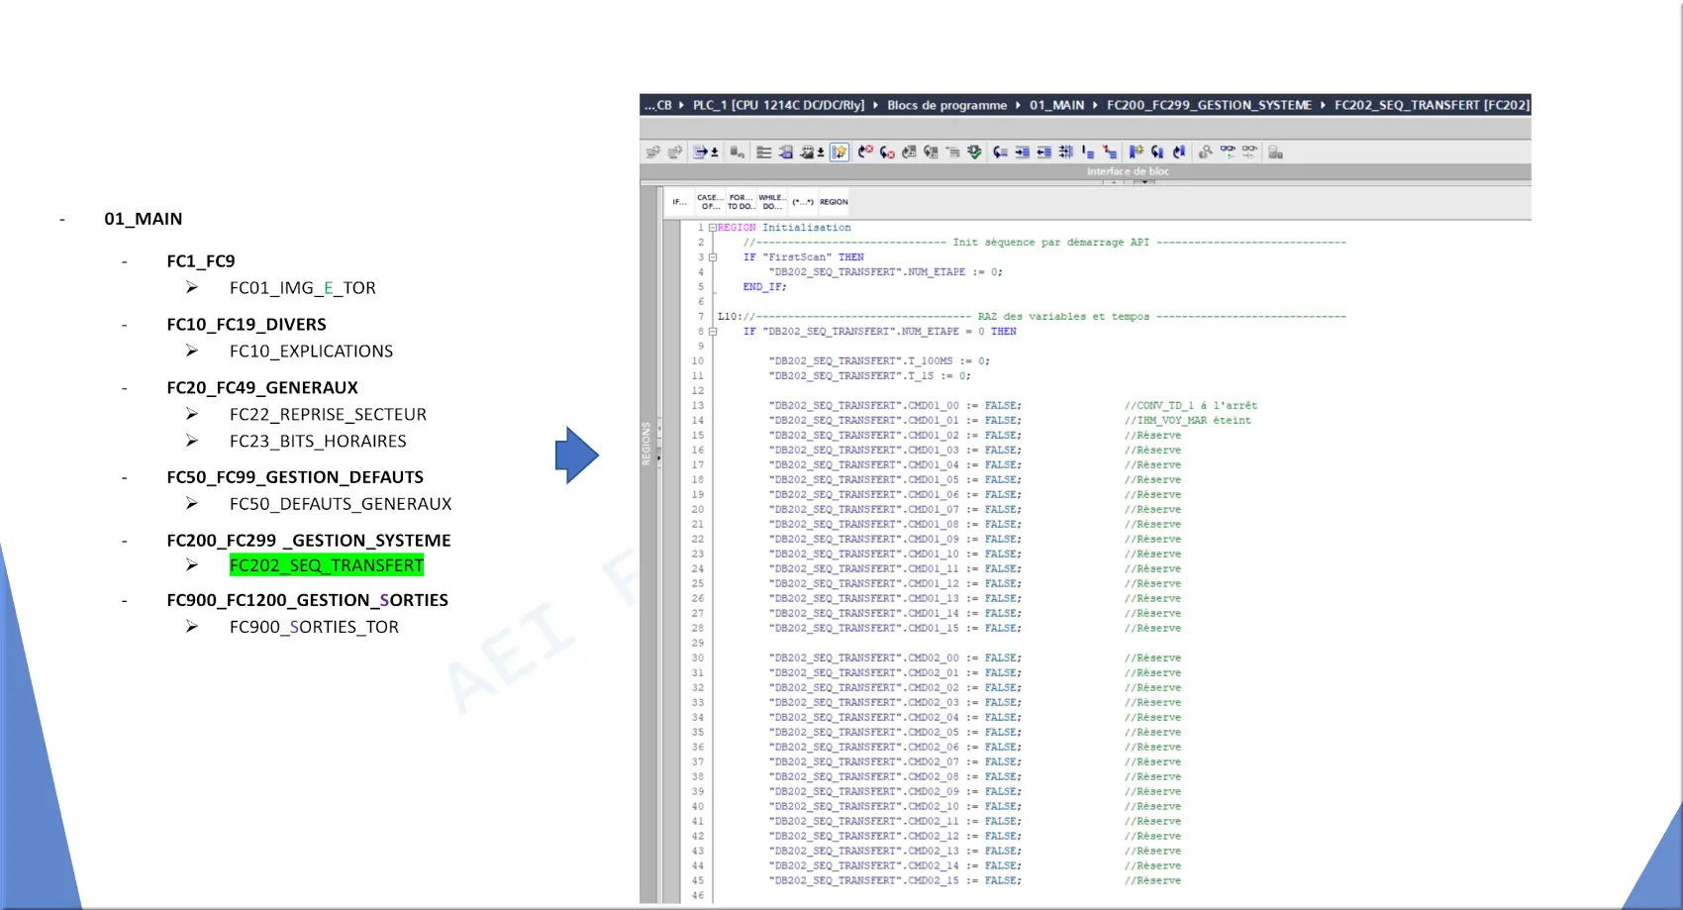Screen dimensions: 1683x910
Task: Click the T_100MS := 0 code line
Action: 879,361
